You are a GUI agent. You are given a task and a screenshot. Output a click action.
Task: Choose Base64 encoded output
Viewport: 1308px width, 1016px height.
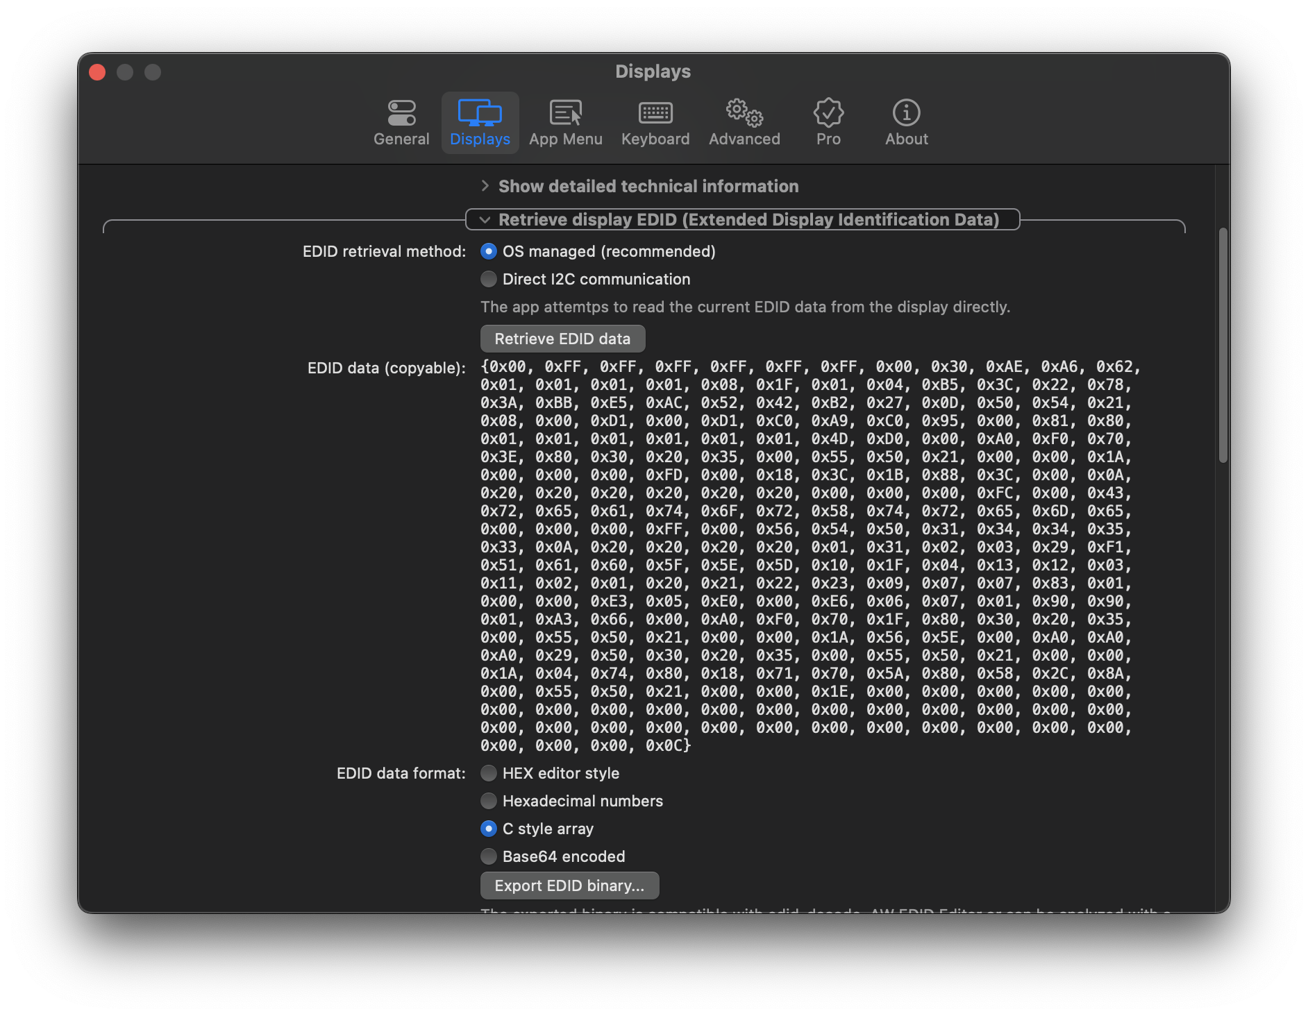coord(489,856)
